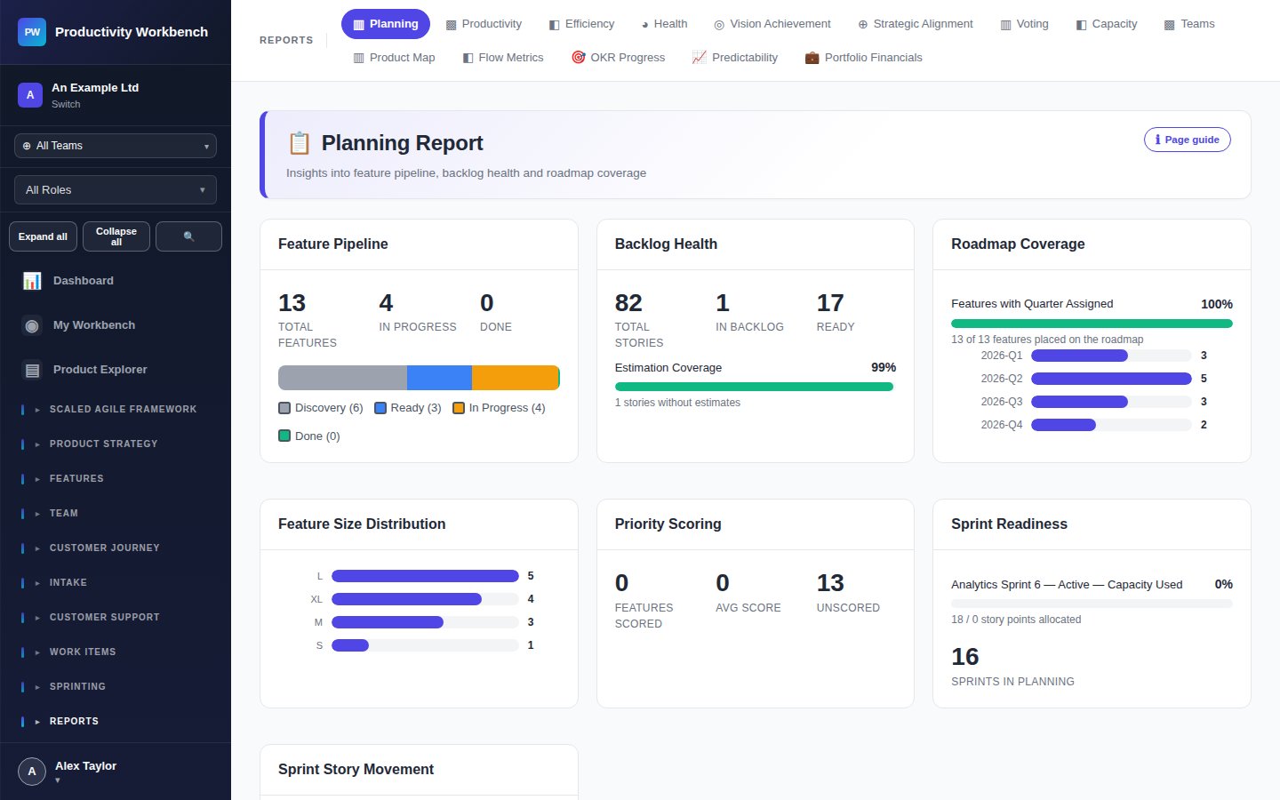Click the Collapse all button
This screenshot has width=1280, height=800.
pos(116,236)
